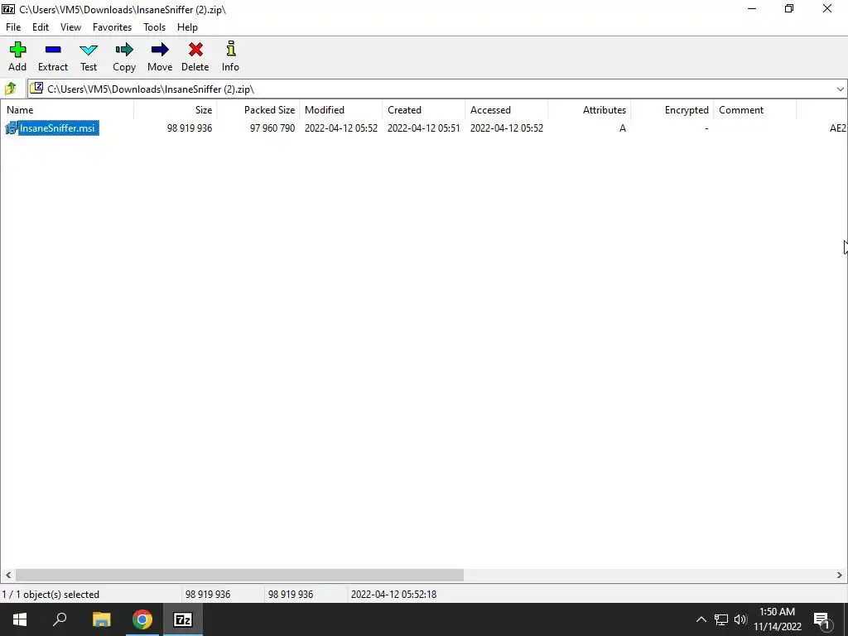Click the created date 2022-04-12 05:51

point(423,128)
